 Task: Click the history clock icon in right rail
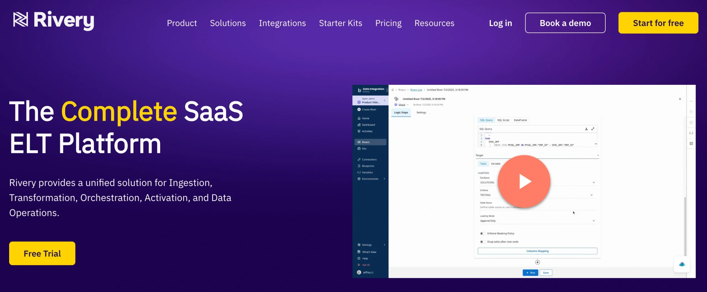[x=691, y=112]
